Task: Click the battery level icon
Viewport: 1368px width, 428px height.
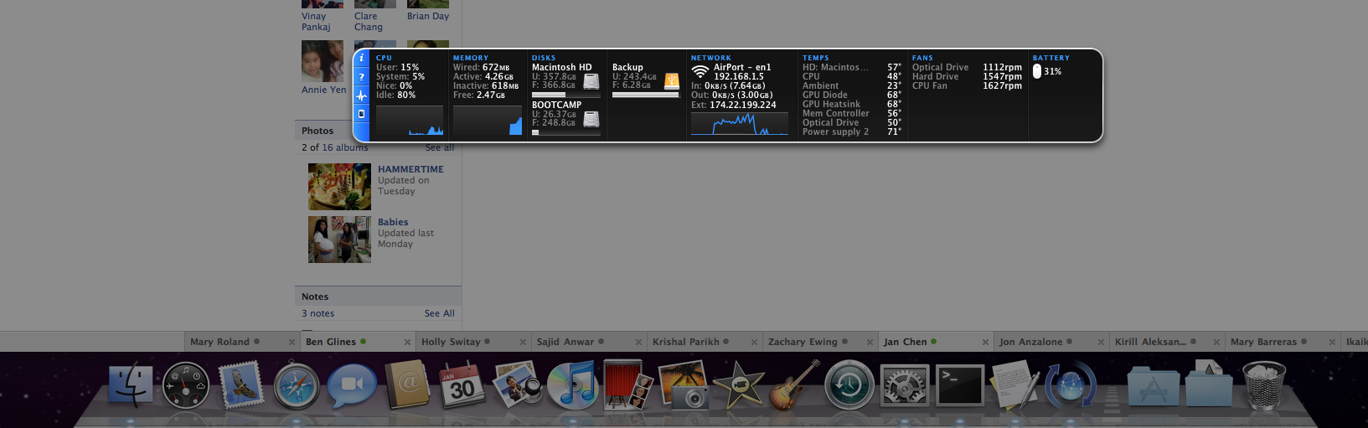Action: (1037, 71)
